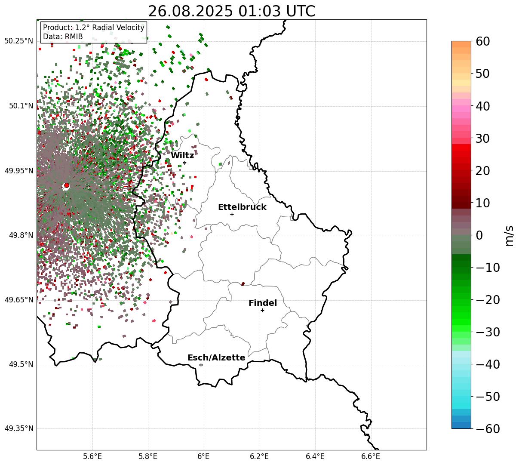Viewport: 519px width, 465px height.
Task: Click the colorbar 50 tick label
Action: (x=482, y=74)
